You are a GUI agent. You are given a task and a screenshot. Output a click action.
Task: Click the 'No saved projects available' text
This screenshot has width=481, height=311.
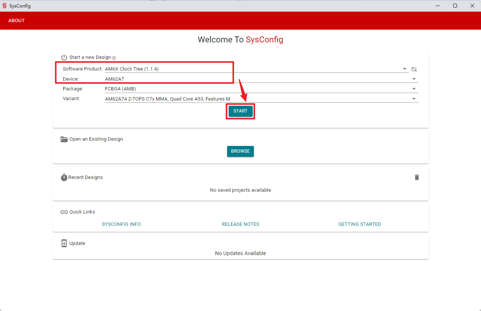240,190
